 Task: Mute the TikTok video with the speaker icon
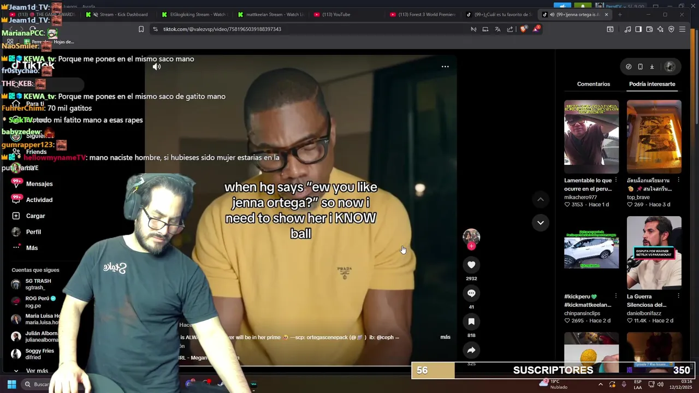(157, 67)
